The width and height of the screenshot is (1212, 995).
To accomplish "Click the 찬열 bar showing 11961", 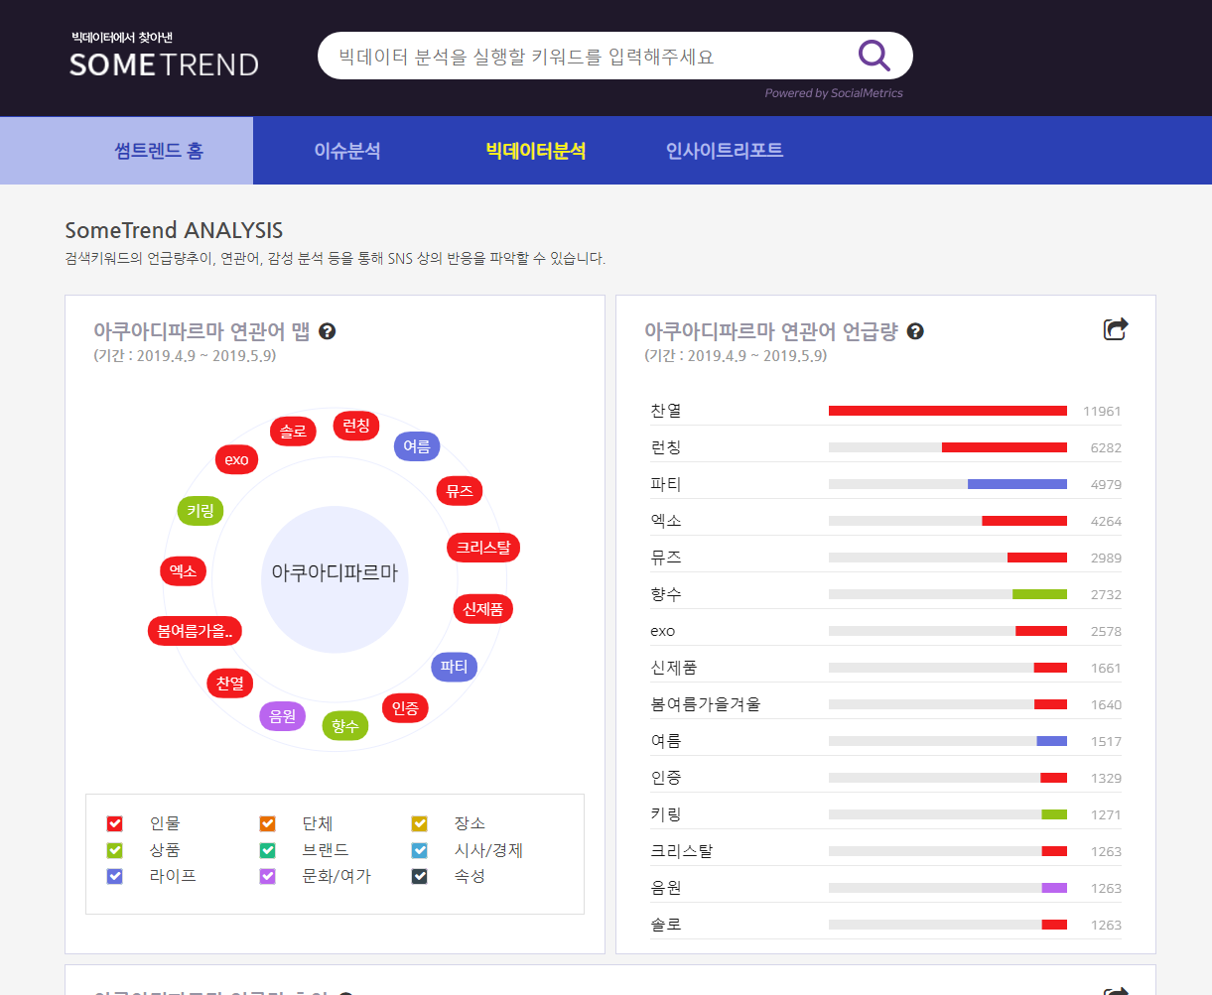I will pyautogui.click(x=948, y=411).
